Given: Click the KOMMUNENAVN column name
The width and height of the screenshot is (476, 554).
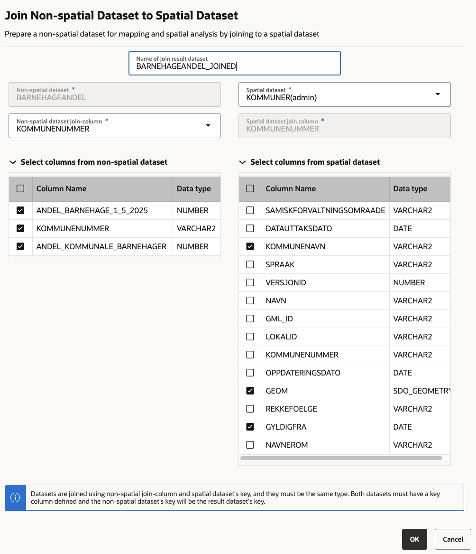Looking at the screenshot, I should pos(295,246).
